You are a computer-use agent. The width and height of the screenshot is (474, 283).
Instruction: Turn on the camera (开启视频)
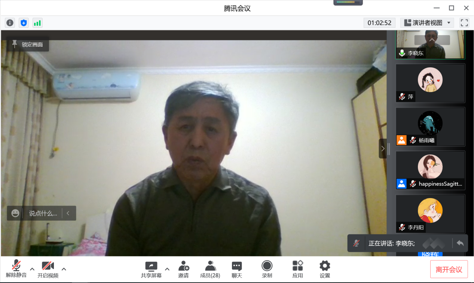coord(48,269)
